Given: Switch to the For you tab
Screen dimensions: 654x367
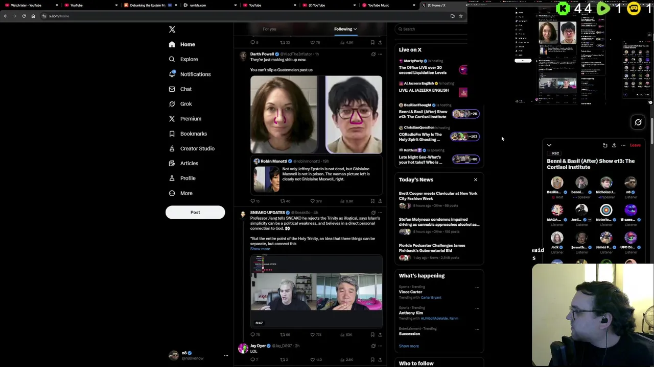Looking at the screenshot, I should 269,29.
